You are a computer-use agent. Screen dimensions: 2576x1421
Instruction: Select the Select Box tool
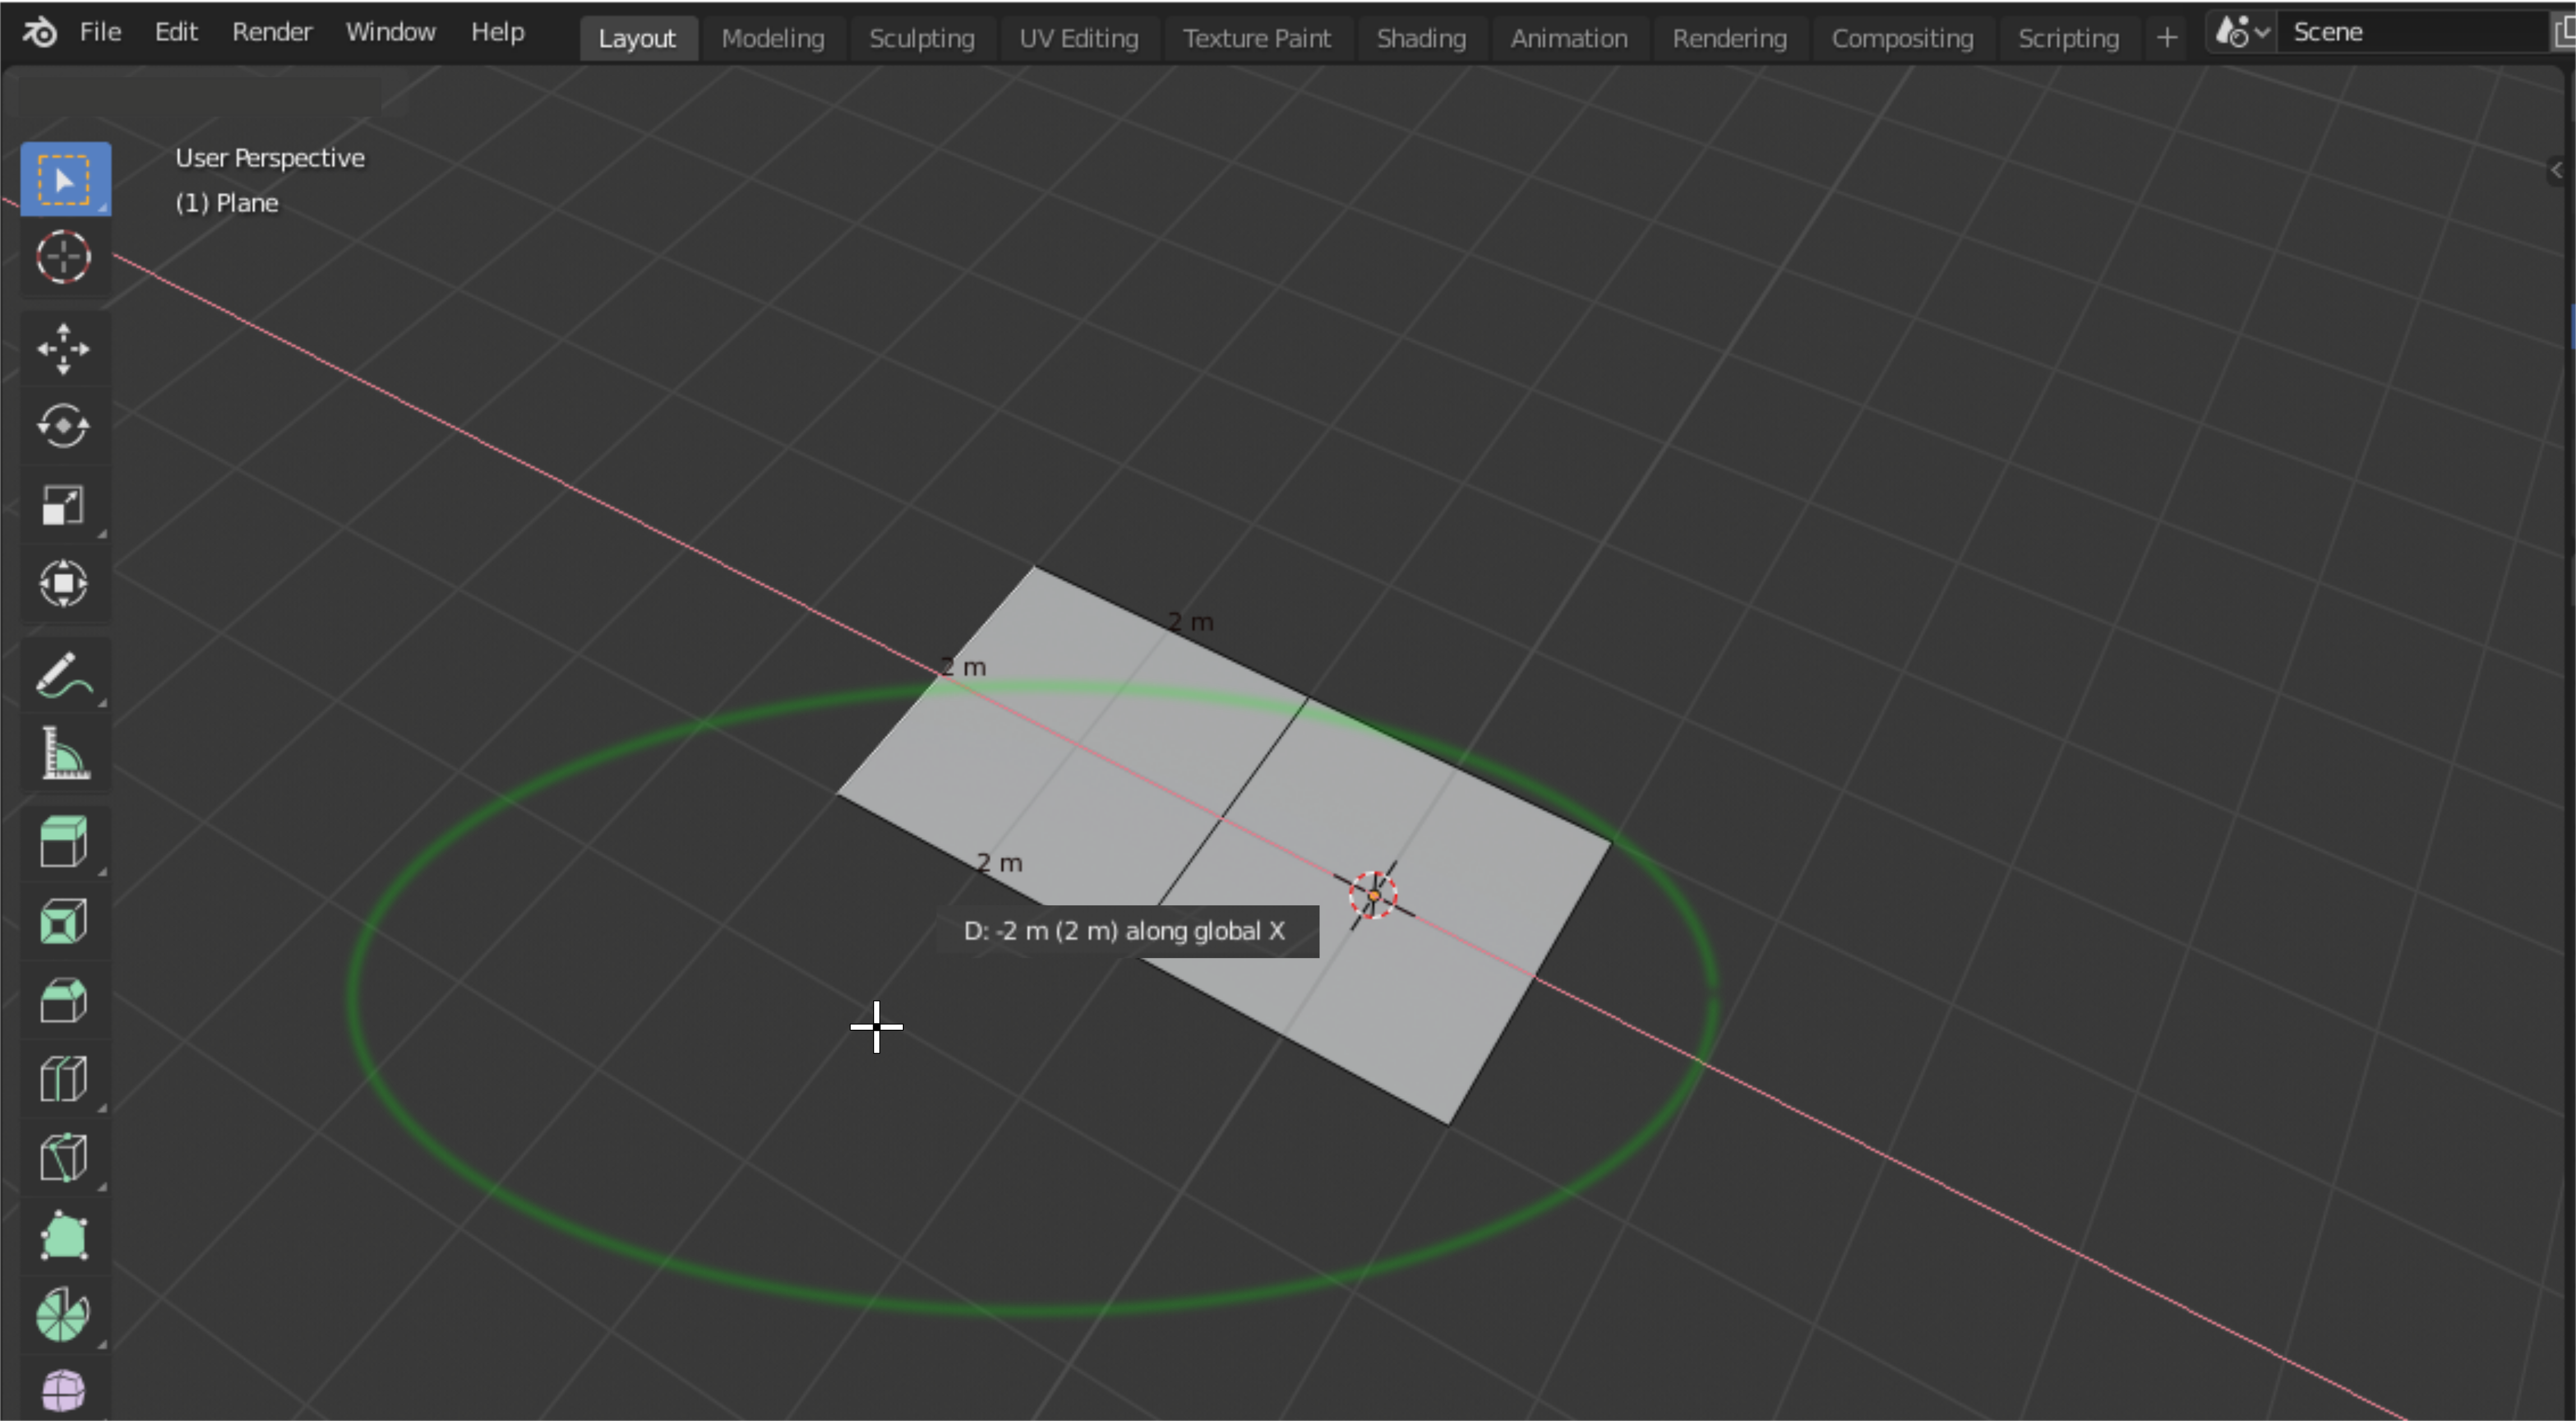click(65, 180)
